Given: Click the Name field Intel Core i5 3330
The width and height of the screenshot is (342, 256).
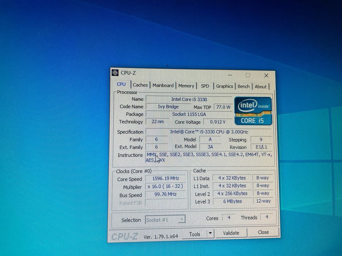Looking at the screenshot, I should point(189,99).
